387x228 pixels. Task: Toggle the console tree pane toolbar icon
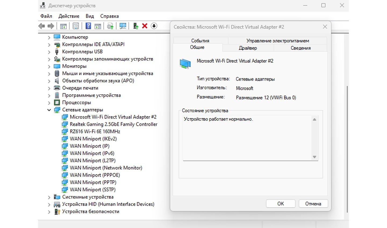(63, 26)
